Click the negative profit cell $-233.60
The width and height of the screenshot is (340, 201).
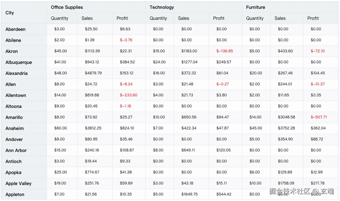tap(128, 95)
